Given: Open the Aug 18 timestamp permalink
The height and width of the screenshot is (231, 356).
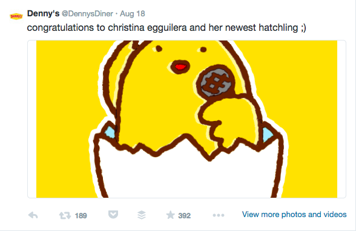Looking at the screenshot, I should point(133,13).
